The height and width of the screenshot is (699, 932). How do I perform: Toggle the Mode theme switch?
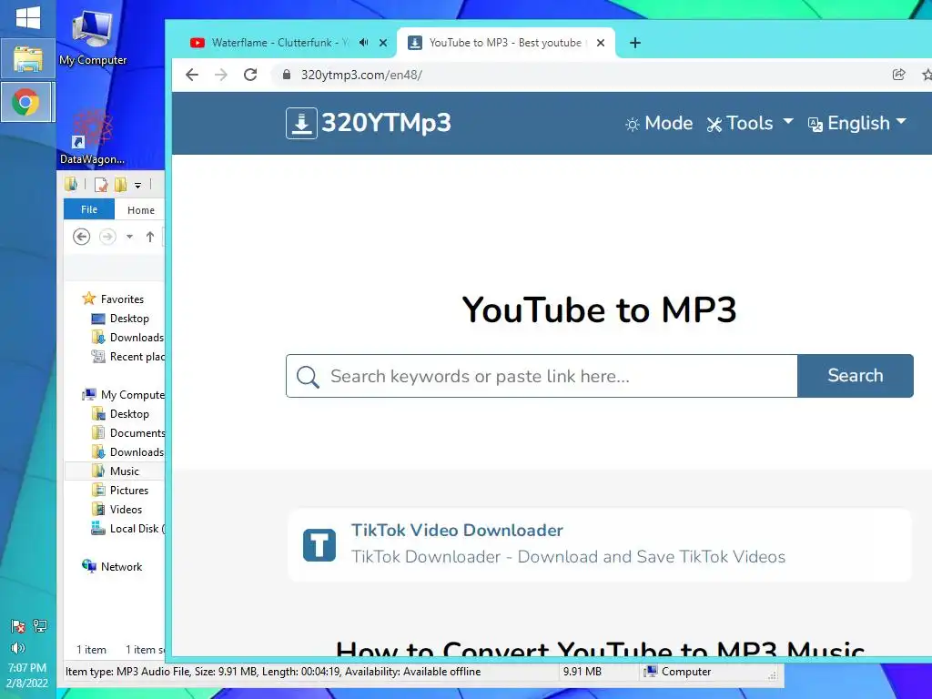[659, 123]
